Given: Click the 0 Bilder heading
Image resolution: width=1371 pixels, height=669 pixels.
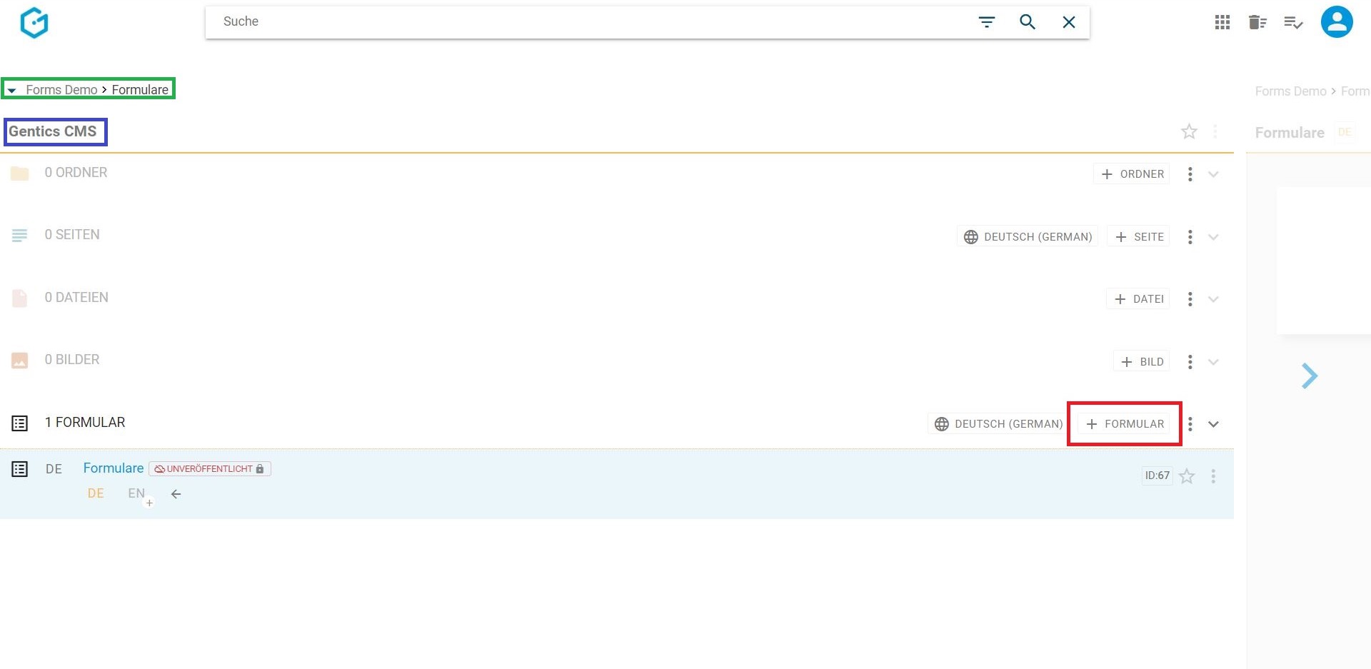Looking at the screenshot, I should [72, 360].
